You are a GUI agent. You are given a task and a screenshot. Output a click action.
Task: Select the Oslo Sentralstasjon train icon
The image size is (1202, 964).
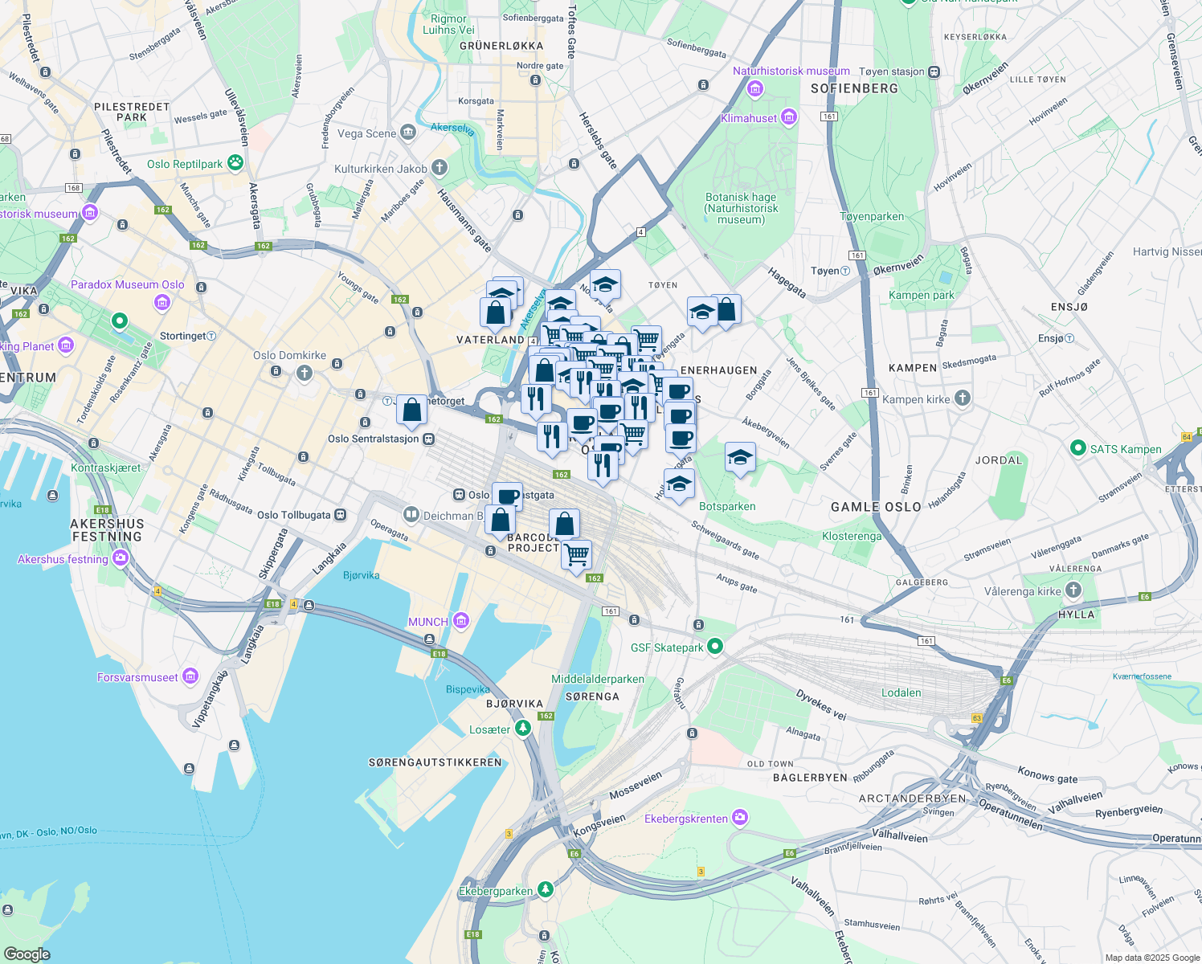[x=429, y=439]
